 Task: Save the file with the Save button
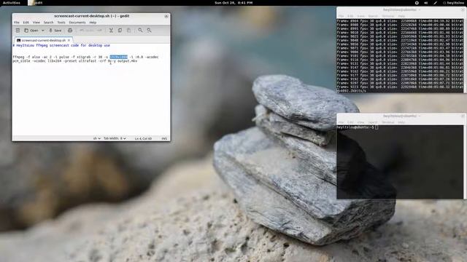pos(55,31)
